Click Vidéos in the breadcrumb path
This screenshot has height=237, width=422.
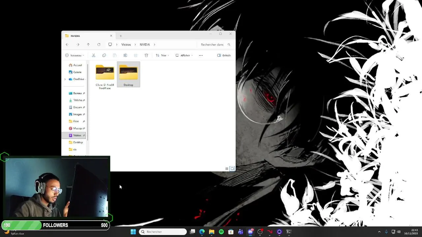(126, 44)
